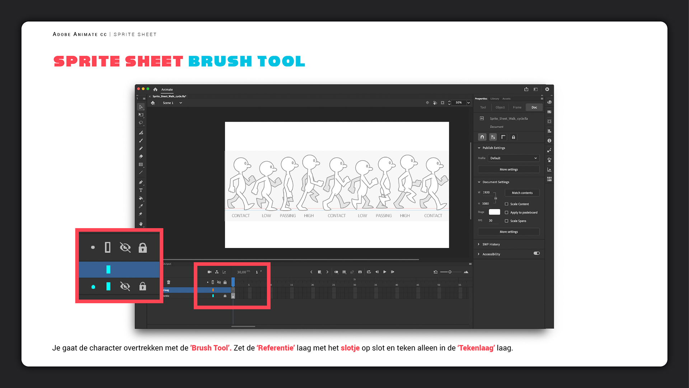The height and width of the screenshot is (388, 689).
Task: Choose the Paint Bucket tool
Action: [x=141, y=198]
